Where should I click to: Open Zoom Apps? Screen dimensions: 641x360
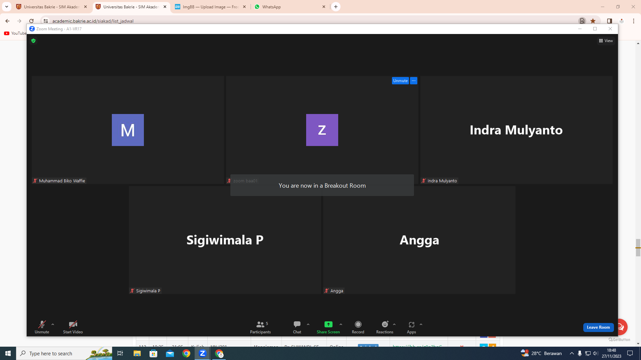(411, 327)
